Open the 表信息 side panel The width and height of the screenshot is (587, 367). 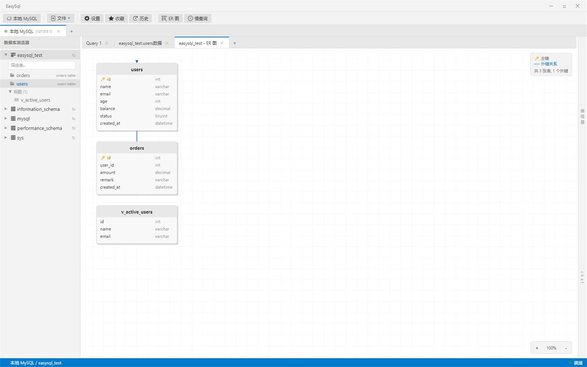[x=582, y=117]
